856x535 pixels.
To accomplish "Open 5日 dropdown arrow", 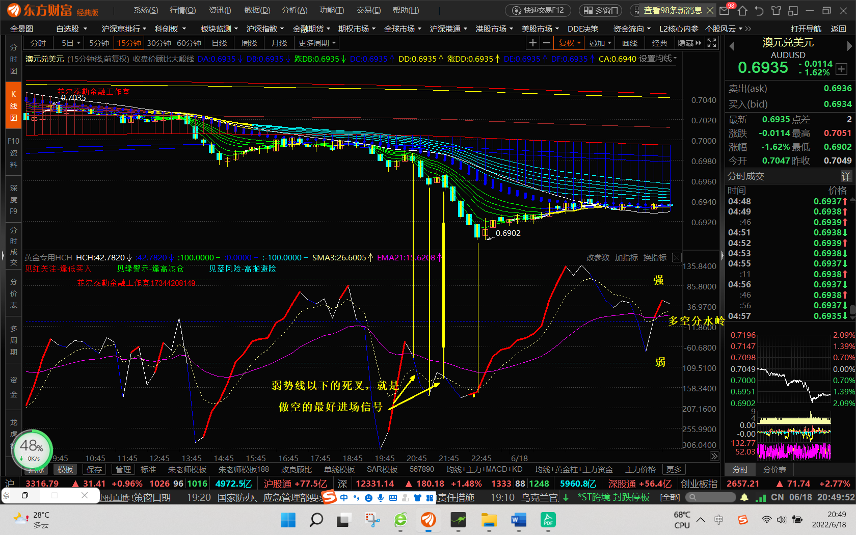I will 78,43.
